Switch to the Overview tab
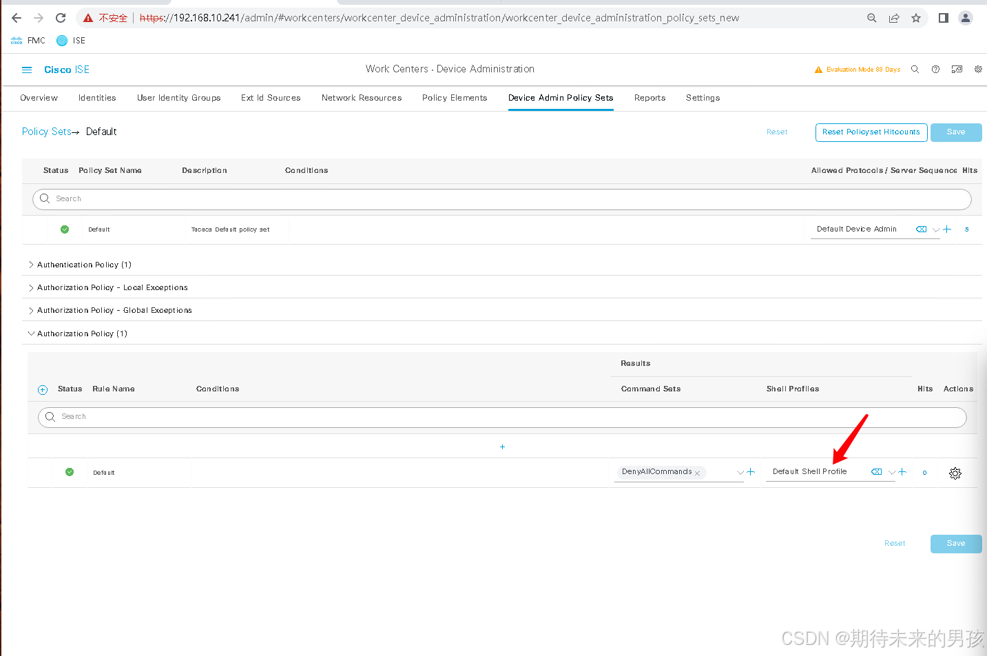This screenshot has width=987, height=656. point(39,98)
